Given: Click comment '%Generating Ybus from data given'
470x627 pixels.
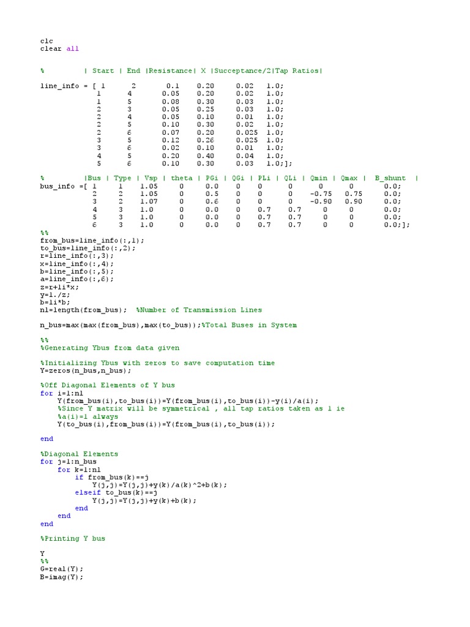Looking at the screenshot, I should coord(110,348).
